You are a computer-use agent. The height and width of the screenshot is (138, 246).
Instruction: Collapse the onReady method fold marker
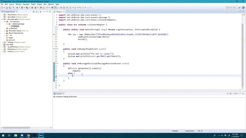[x=58, y=49]
